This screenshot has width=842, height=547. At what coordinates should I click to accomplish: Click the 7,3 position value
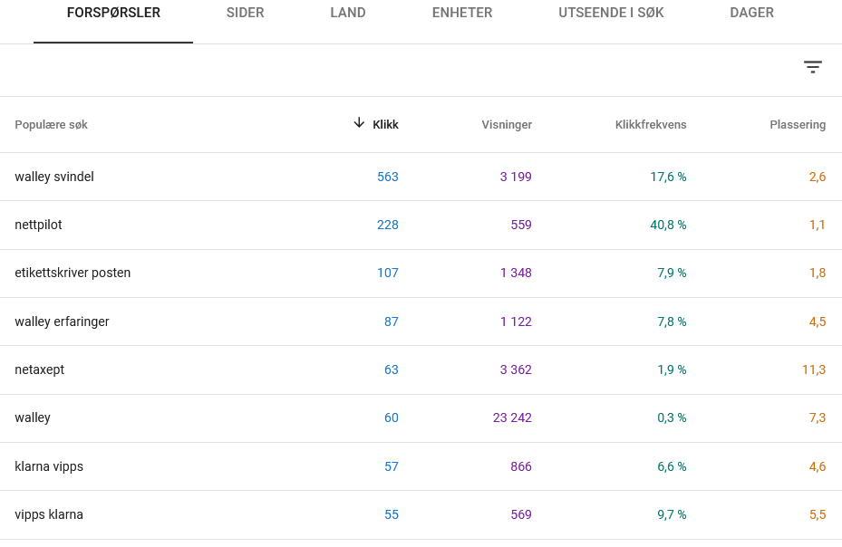(818, 417)
